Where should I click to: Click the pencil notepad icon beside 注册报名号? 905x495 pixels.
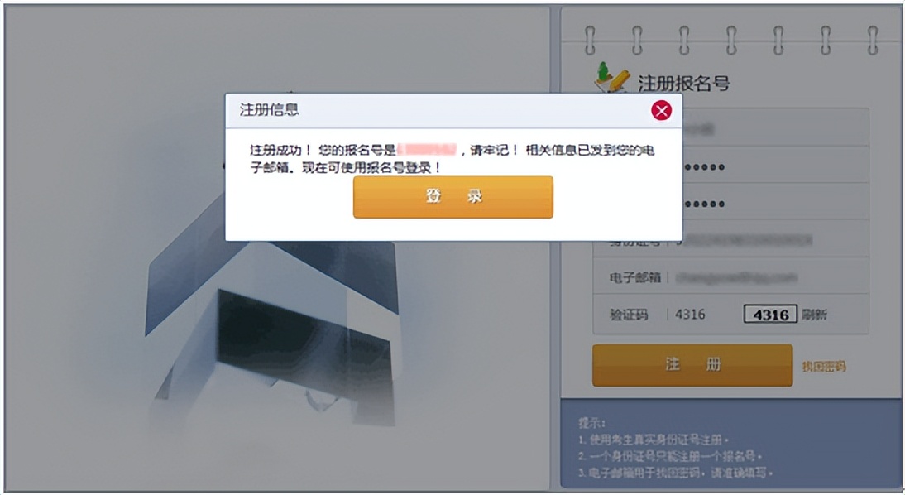[x=611, y=78]
